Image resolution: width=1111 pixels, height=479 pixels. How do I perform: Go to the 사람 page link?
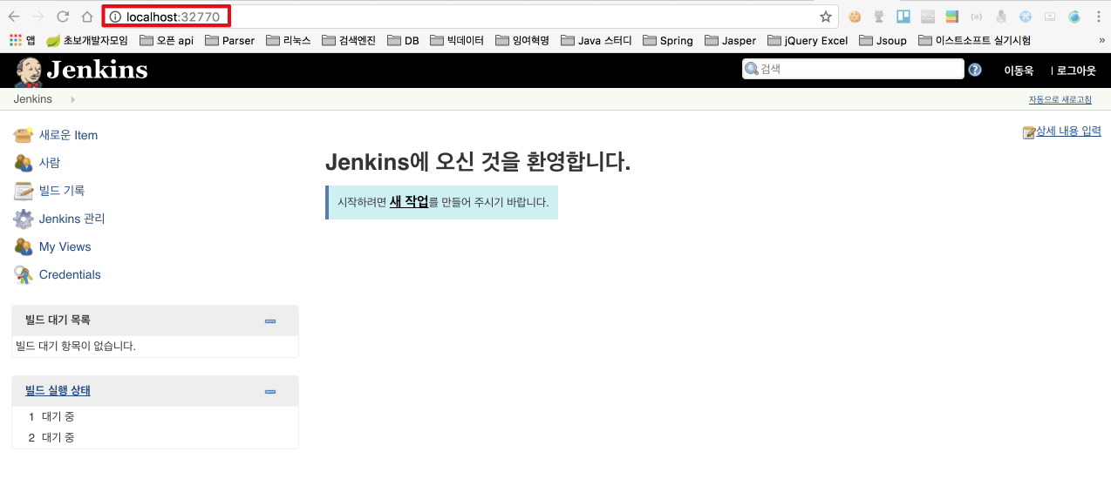point(50,163)
